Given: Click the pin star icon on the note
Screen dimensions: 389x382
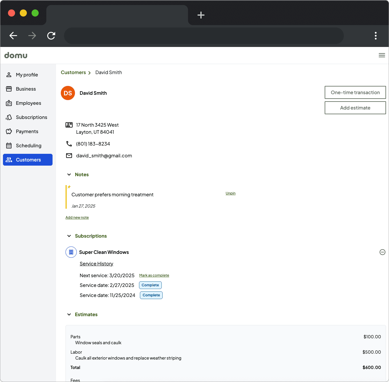Looking at the screenshot, I should pyautogui.click(x=69, y=187).
